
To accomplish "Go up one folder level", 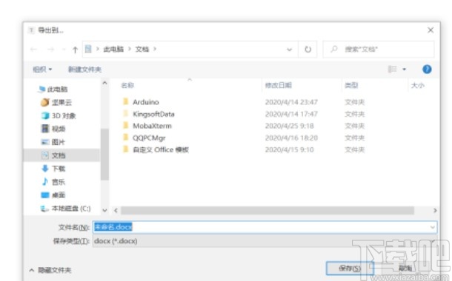I will pyautogui.click(x=75, y=50).
